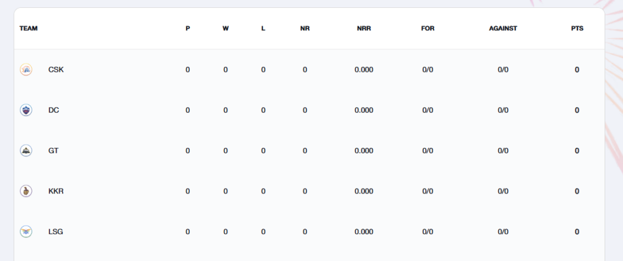Screen dimensions: 623x261
Task: Click the W wins column header
Action: 226,29
